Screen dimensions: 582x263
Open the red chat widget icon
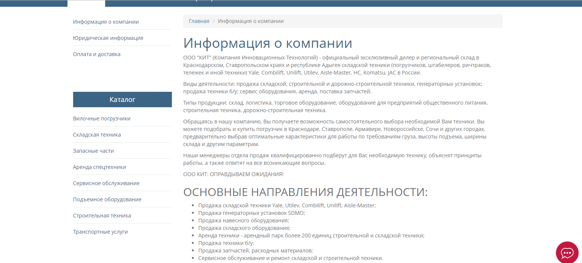567,252
